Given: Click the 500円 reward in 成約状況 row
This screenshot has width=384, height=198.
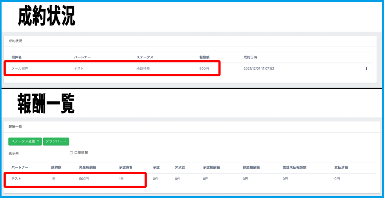Looking at the screenshot, I should coord(205,68).
